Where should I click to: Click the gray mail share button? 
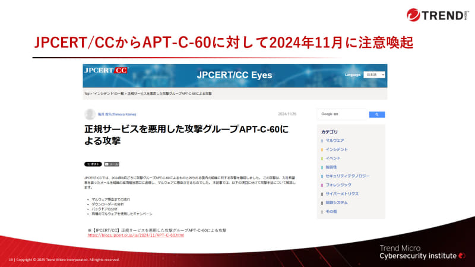(x=112, y=164)
